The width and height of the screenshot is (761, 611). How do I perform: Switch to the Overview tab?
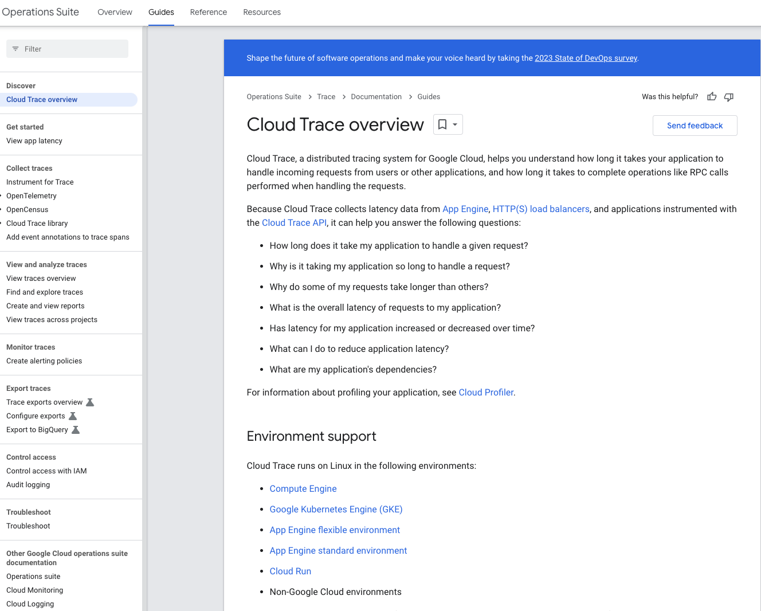pos(115,12)
